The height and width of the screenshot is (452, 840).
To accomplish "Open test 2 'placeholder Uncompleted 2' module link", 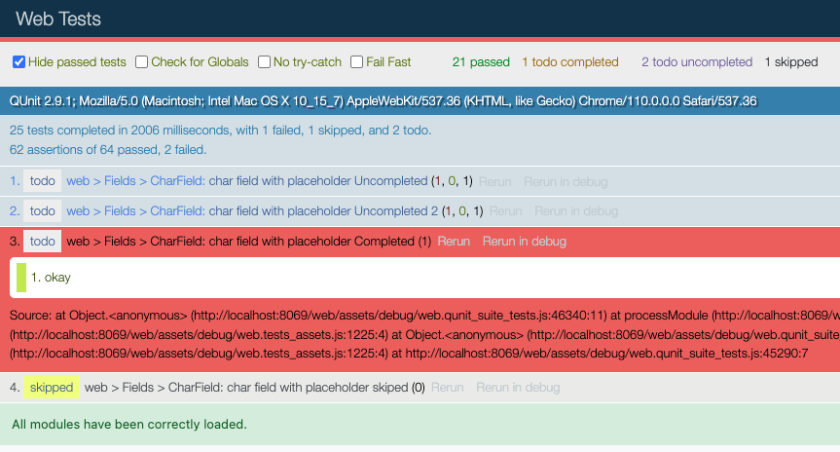I will click(x=135, y=211).
